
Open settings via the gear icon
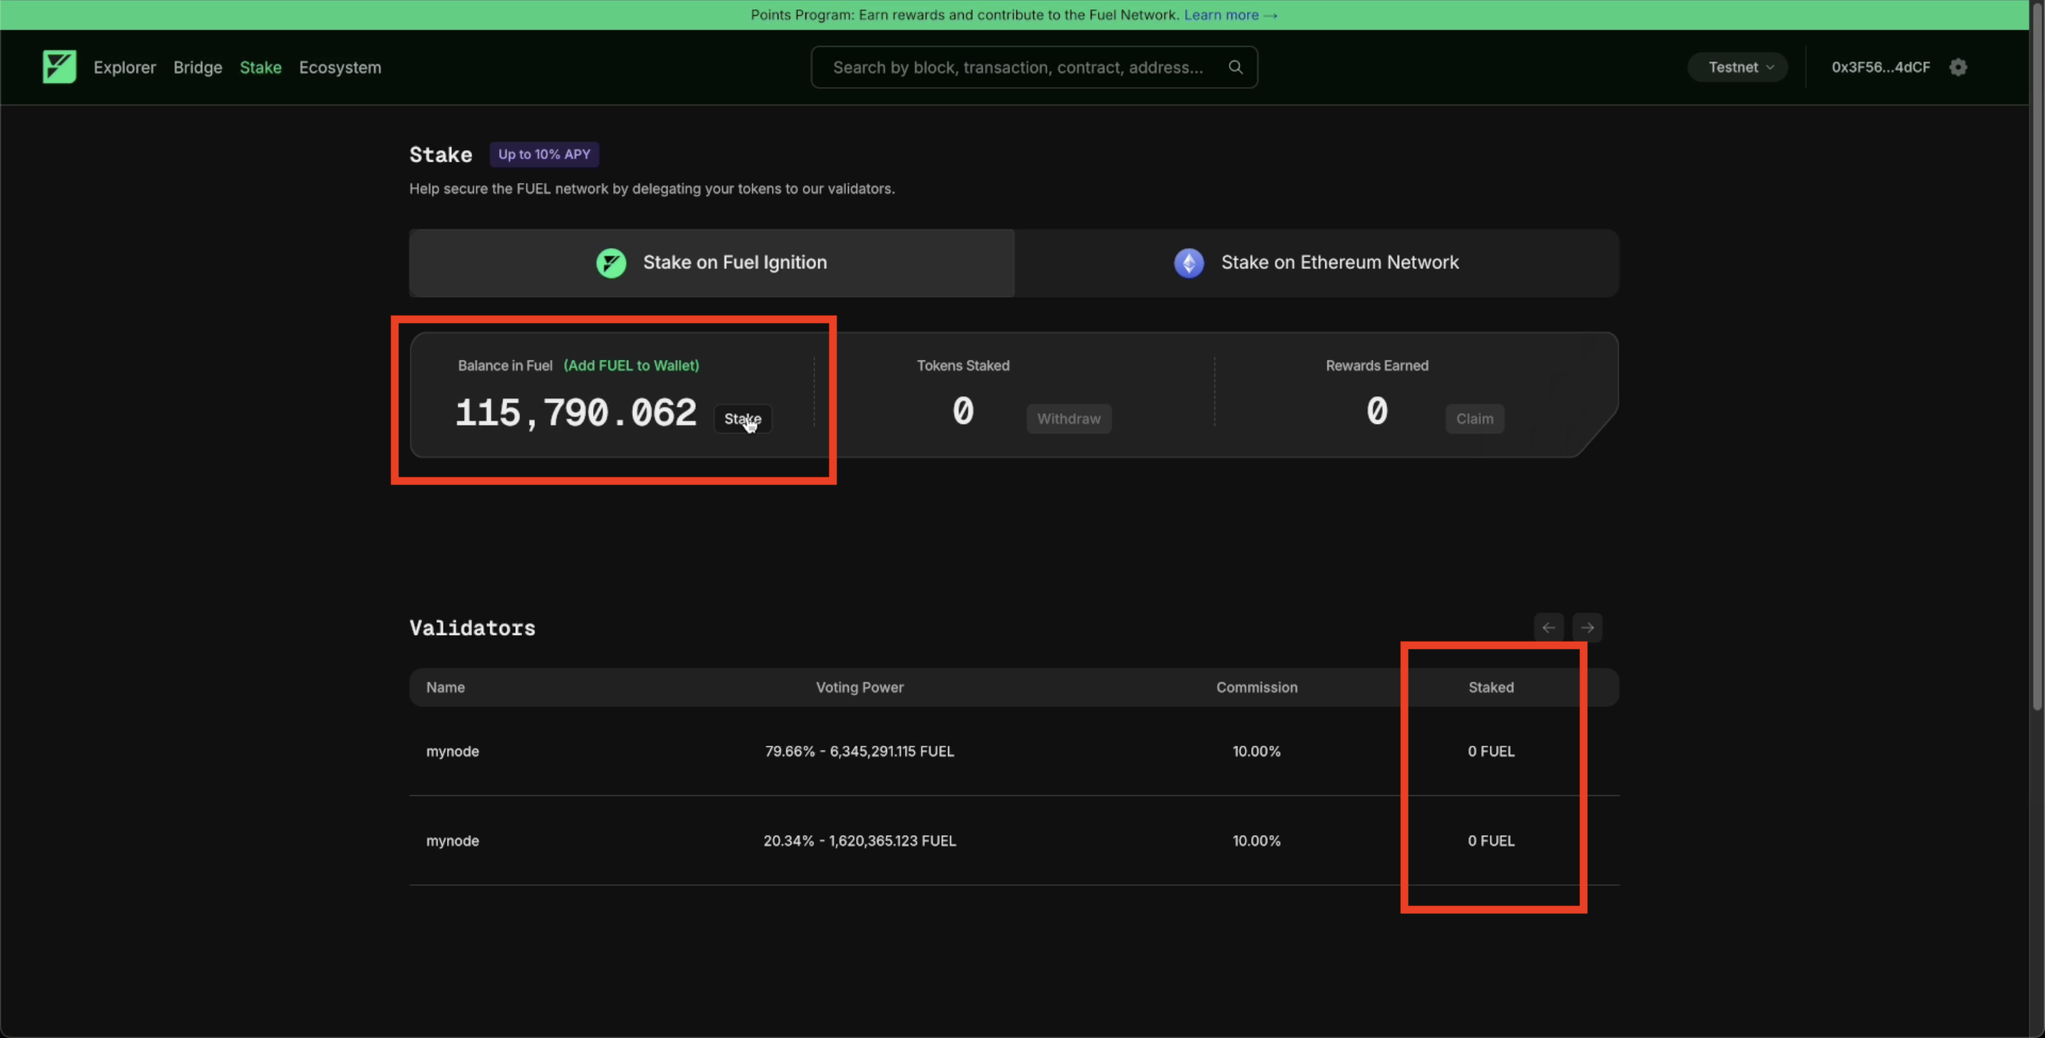tap(1958, 68)
